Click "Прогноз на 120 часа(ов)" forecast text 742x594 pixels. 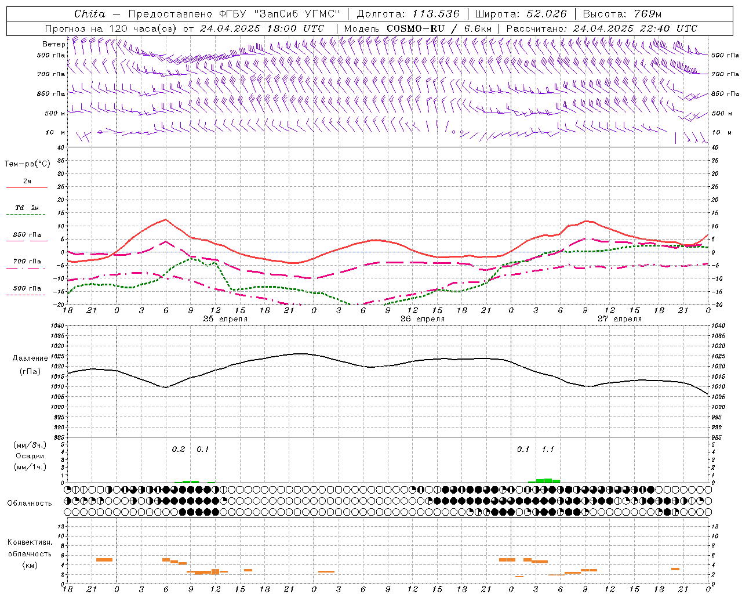tap(111, 28)
